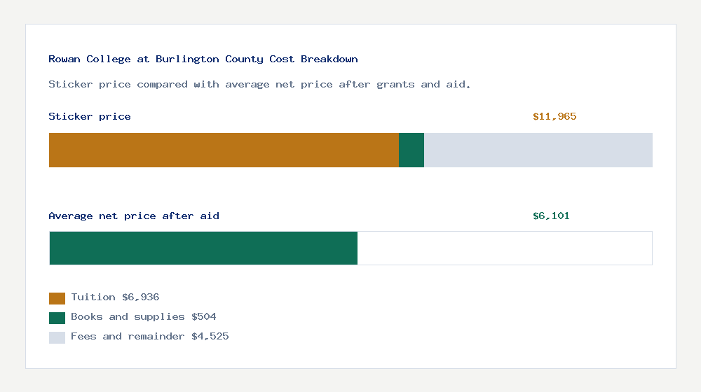Click the Sticker price label
701x392 pixels.
[x=90, y=116]
